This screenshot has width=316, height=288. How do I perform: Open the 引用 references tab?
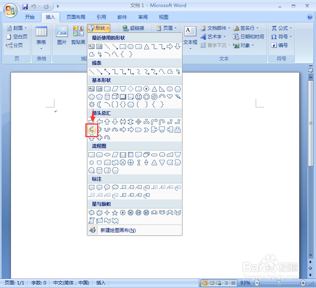(x=101, y=17)
